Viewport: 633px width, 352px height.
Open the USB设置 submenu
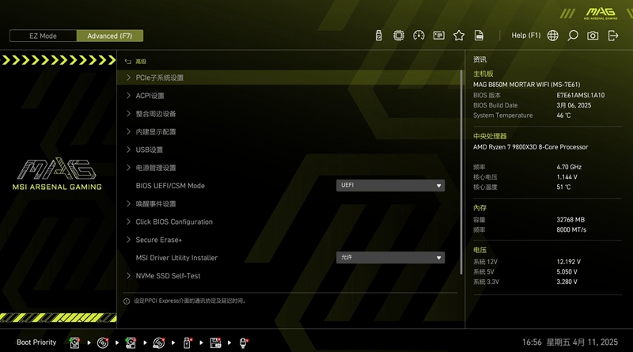pyautogui.click(x=149, y=150)
